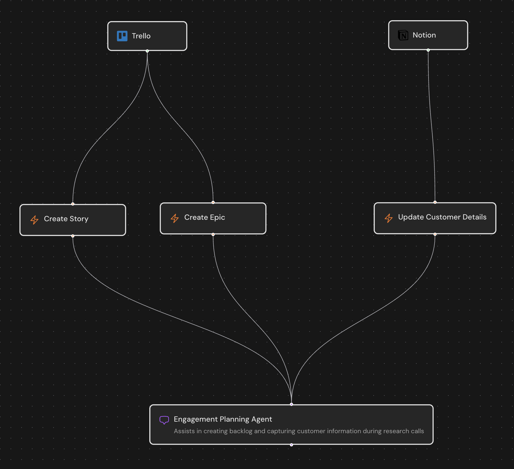Click the dot under the Engagement Planning Agent node
Viewport: 514px width, 469px height.
pyautogui.click(x=291, y=445)
